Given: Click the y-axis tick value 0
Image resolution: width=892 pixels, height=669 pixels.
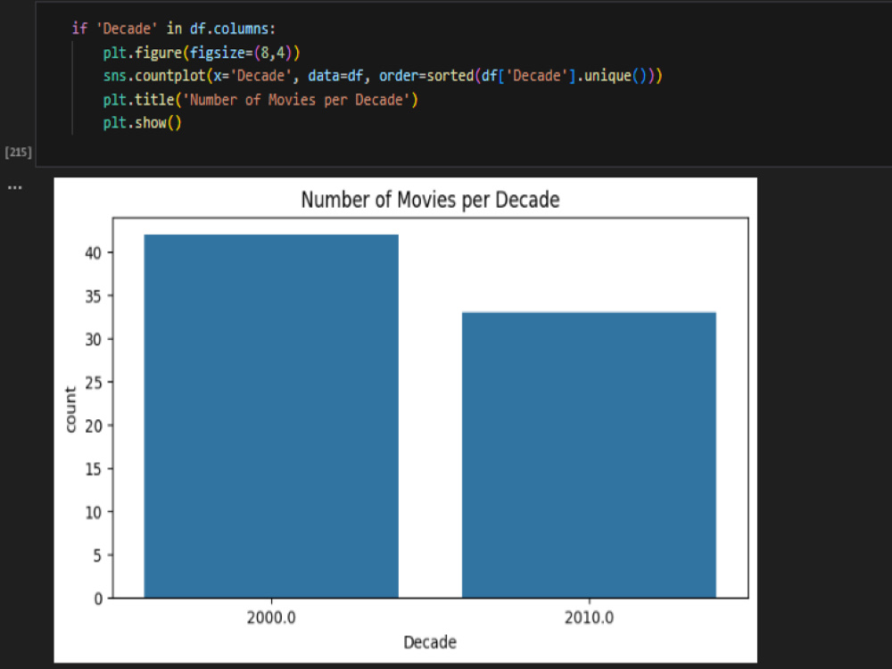Looking at the screenshot, I should pyautogui.click(x=98, y=599).
